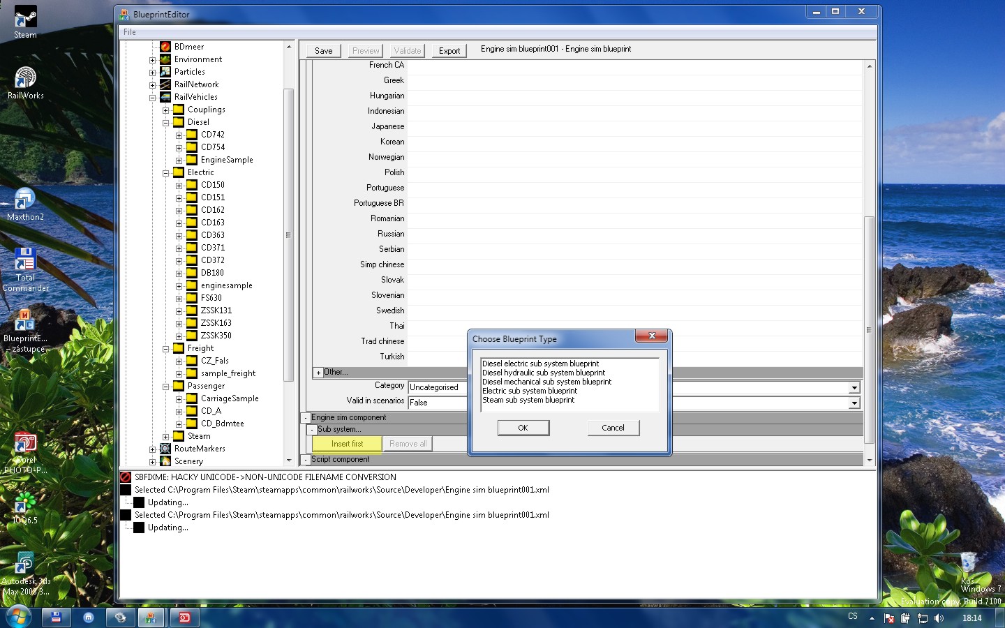This screenshot has height=628, width=1005.
Task: Click the Remove all button
Action: (408, 444)
